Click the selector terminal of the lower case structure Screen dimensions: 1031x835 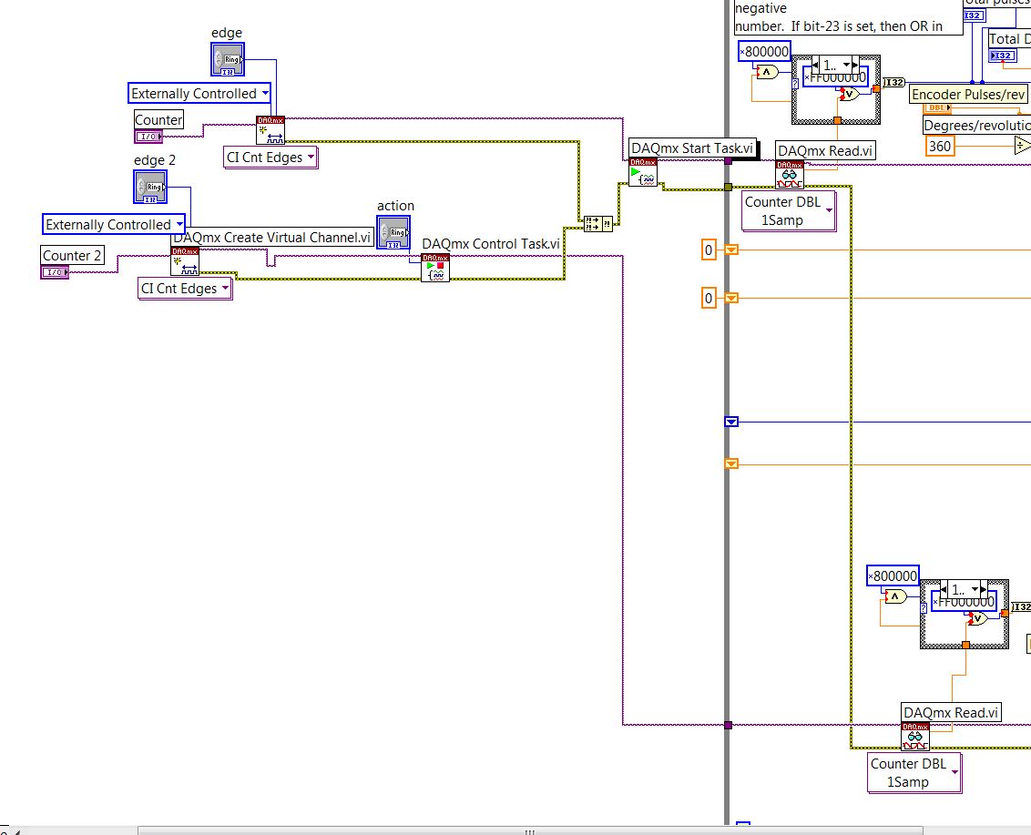[x=924, y=609]
